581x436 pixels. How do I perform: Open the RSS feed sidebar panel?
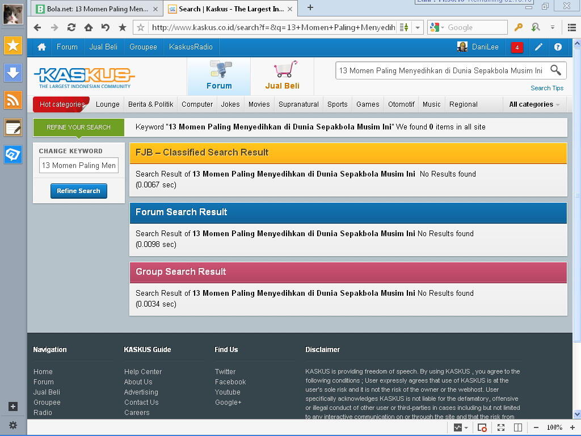pyautogui.click(x=13, y=100)
